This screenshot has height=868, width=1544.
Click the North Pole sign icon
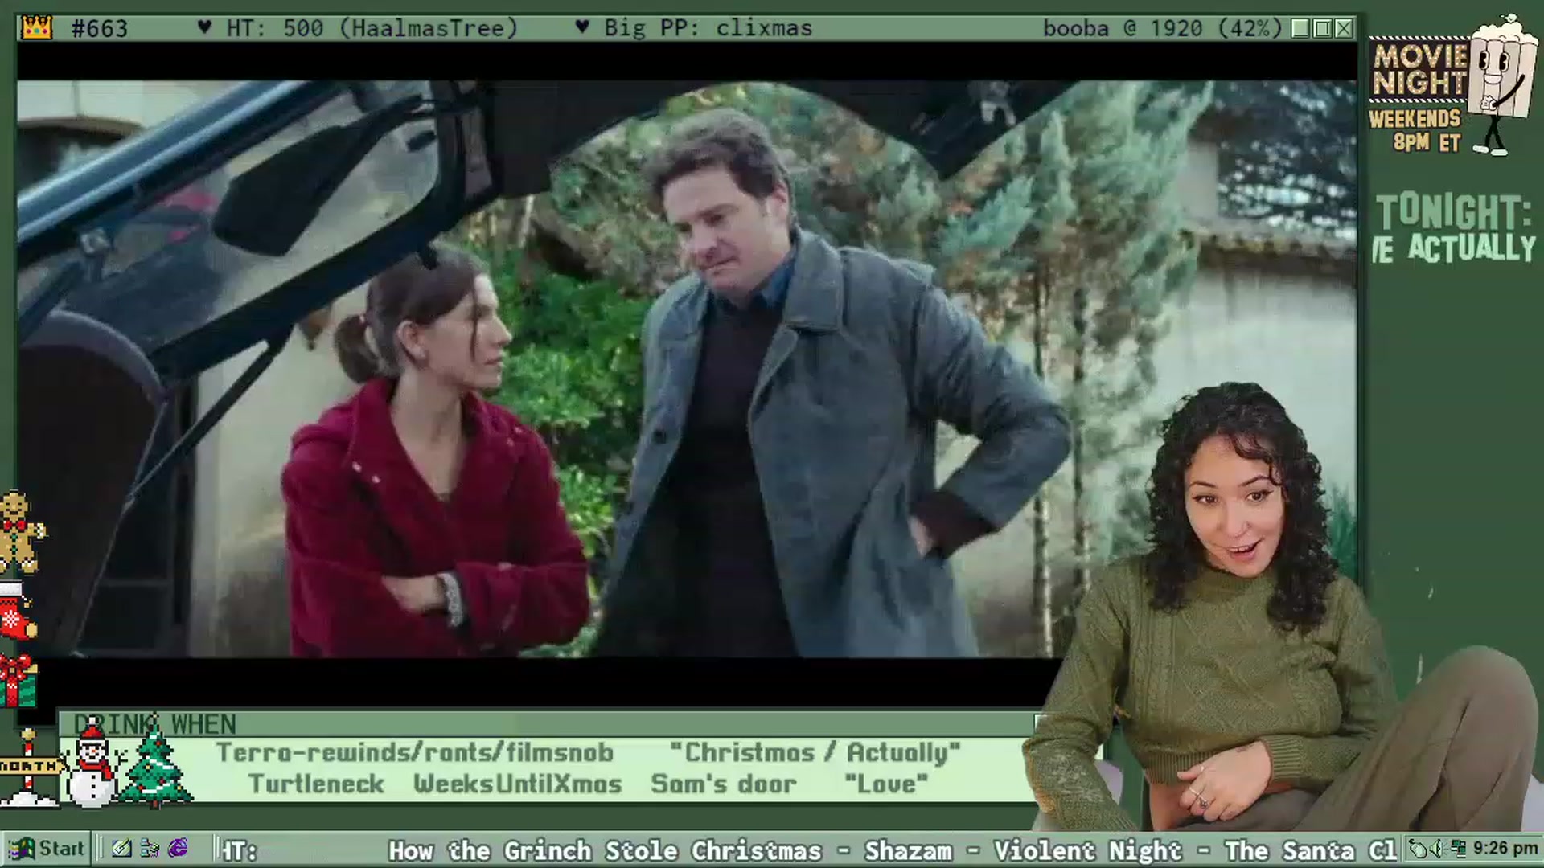pos(30,768)
